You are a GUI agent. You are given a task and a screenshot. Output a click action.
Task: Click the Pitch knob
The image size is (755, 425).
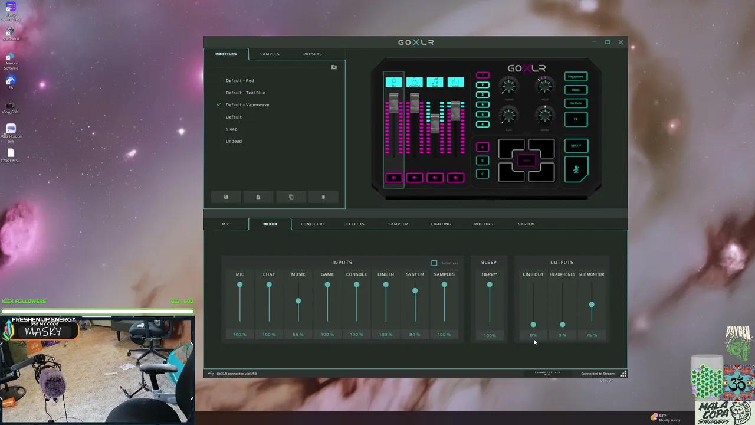click(x=544, y=86)
